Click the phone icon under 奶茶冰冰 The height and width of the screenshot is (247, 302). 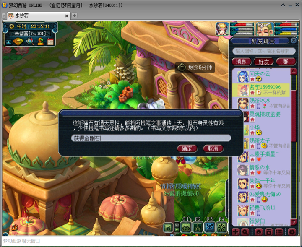coord(258,106)
